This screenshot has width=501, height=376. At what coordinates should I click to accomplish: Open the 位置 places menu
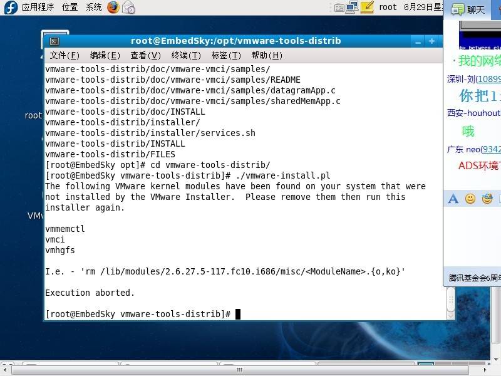click(x=70, y=8)
